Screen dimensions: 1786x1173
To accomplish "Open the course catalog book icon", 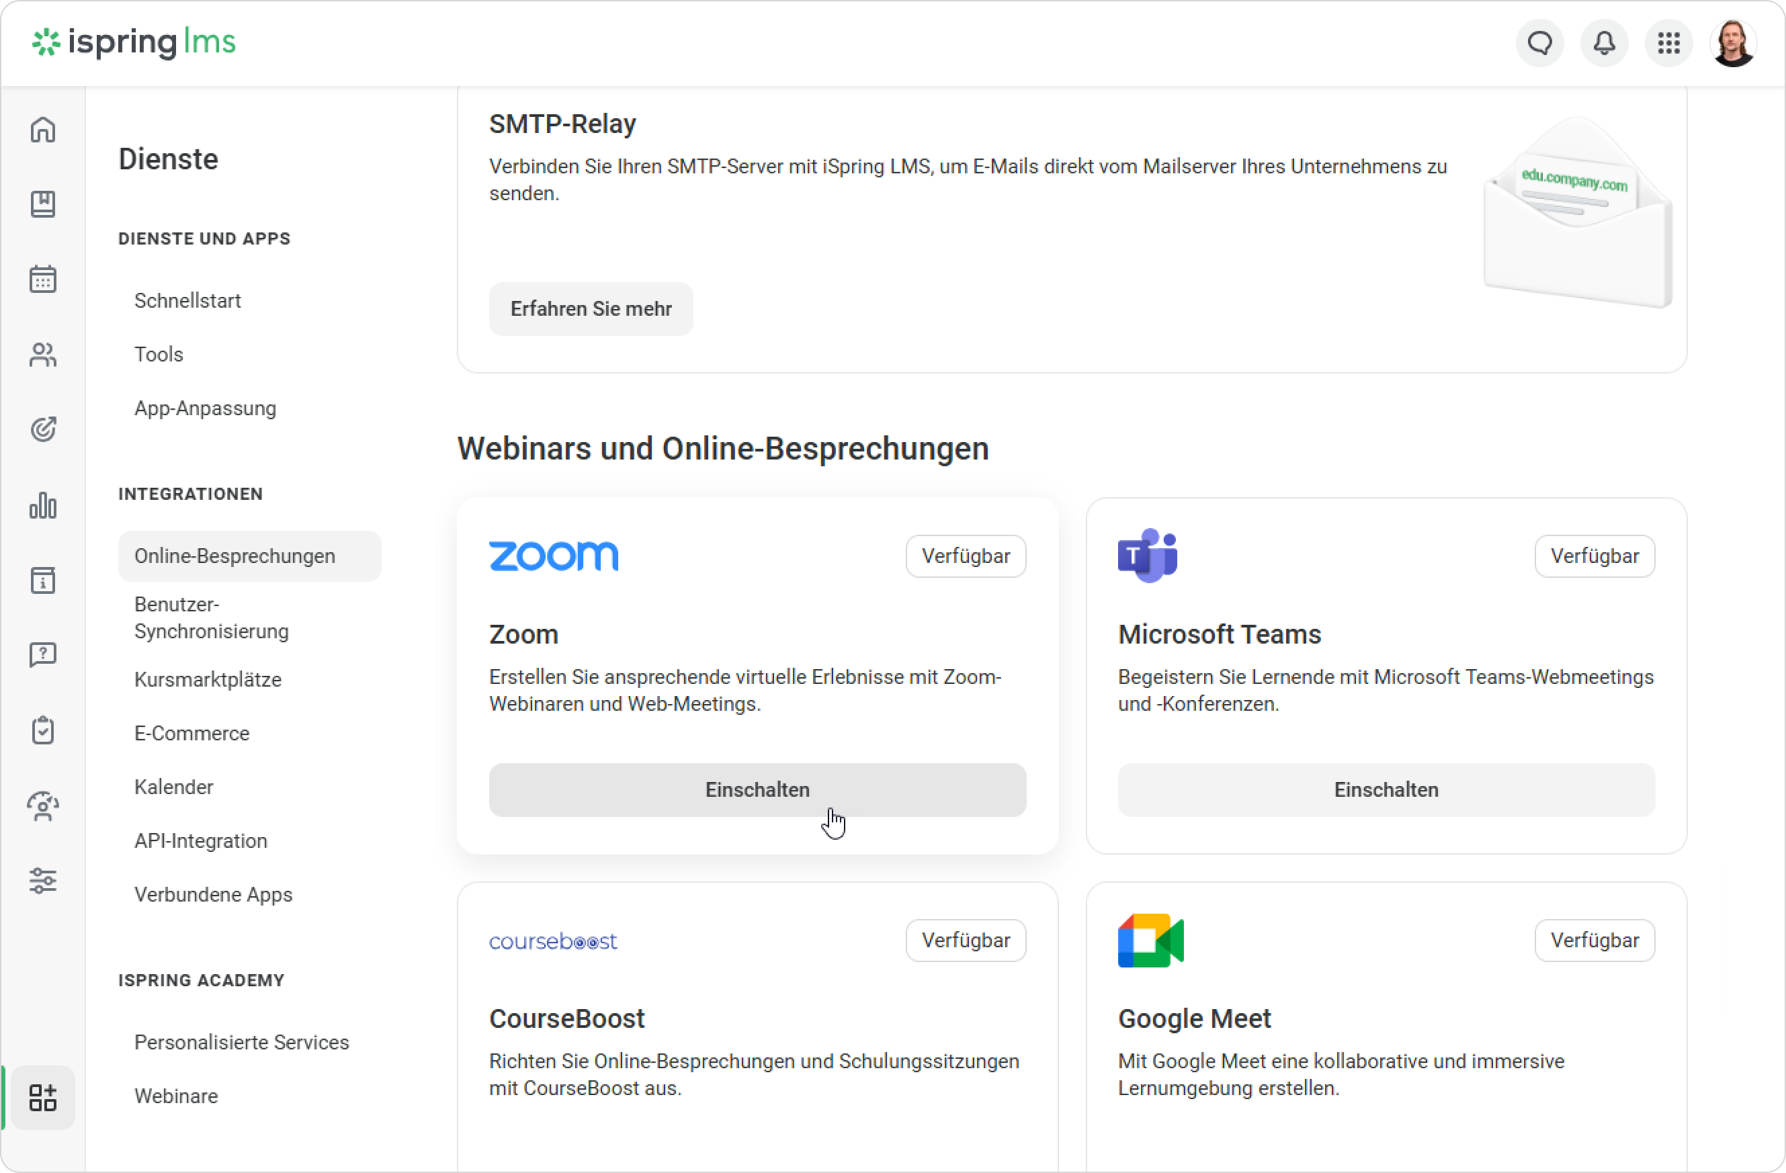I will [43, 204].
